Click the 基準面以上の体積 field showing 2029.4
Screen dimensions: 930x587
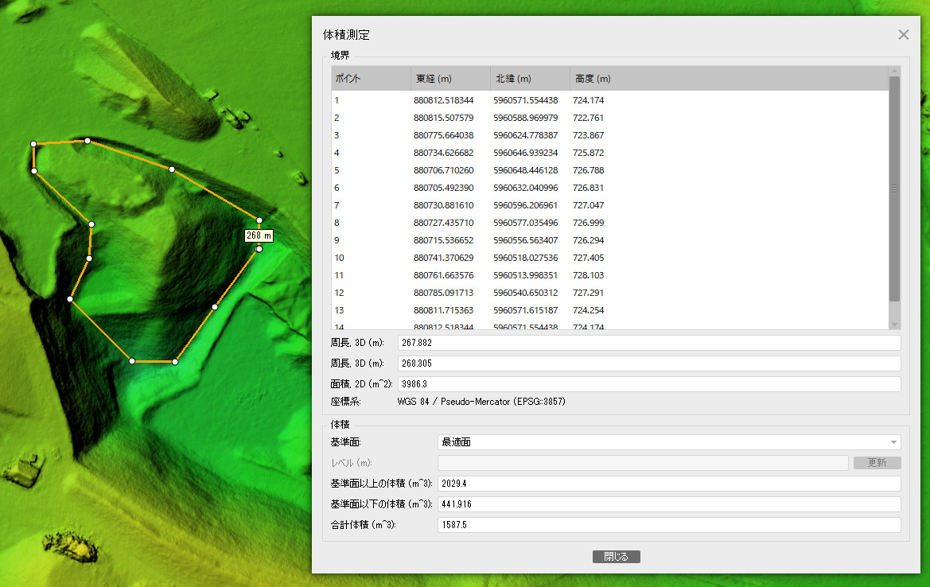pos(669,484)
